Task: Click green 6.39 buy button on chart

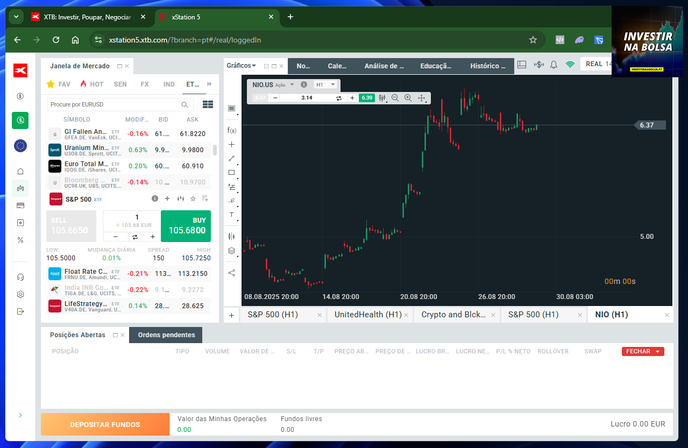Action: pos(367,98)
